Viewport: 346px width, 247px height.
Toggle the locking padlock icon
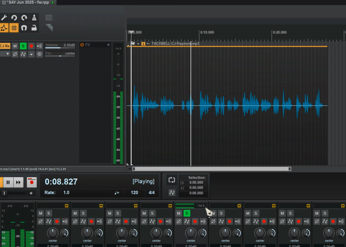[x=34, y=28]
